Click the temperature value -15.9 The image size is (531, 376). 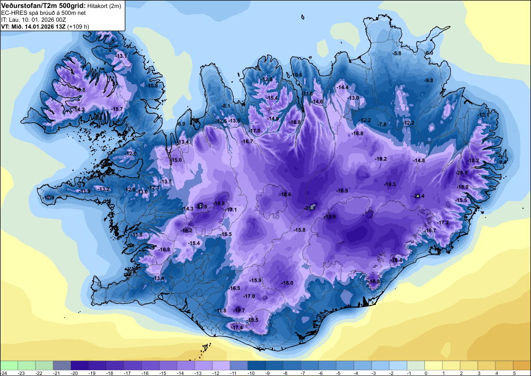click(255, 281)
